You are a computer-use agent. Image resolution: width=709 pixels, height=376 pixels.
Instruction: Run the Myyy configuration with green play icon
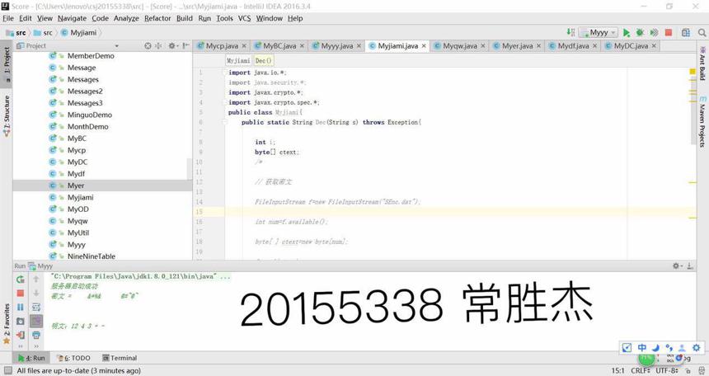coord(627,33)
